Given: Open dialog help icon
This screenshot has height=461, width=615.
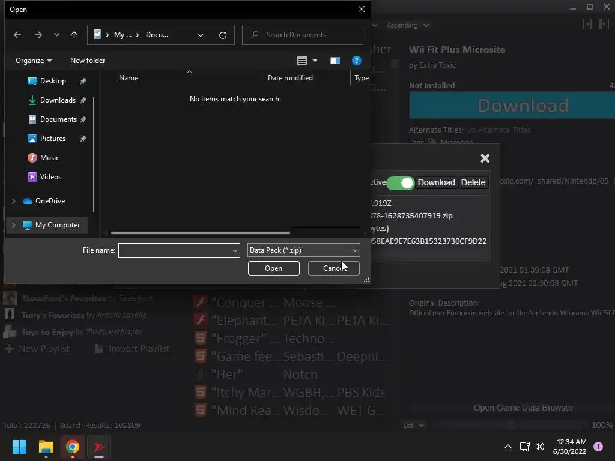Looking at the screenshot, I should tap(356, 61).
